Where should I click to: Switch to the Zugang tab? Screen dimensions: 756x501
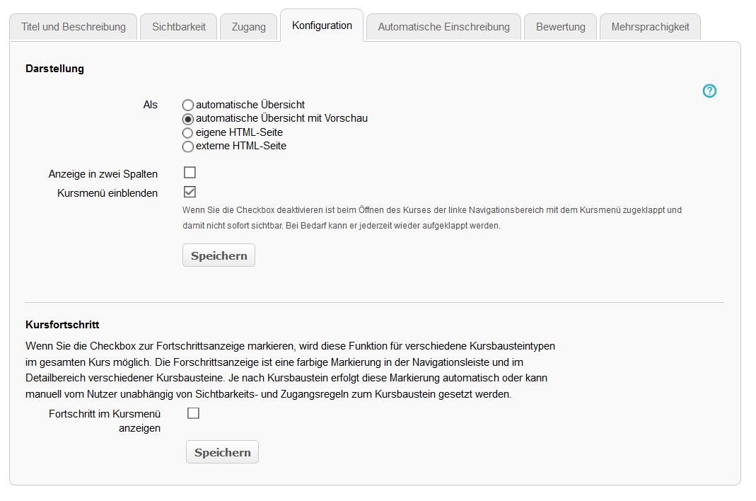pos(248,26)
